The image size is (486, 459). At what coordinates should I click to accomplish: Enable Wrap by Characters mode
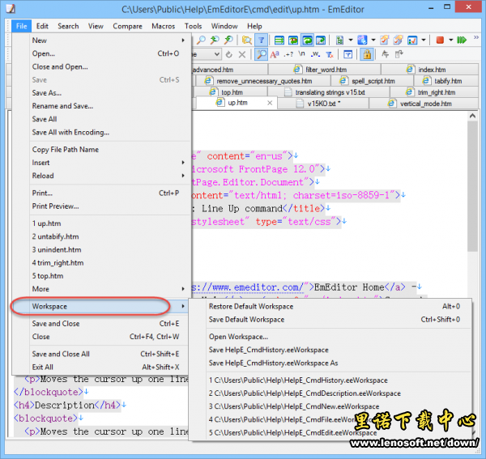coord(293,40)
